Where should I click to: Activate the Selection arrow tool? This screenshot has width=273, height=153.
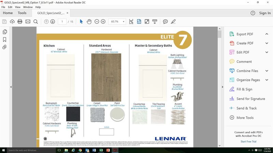tap(81, 21)
